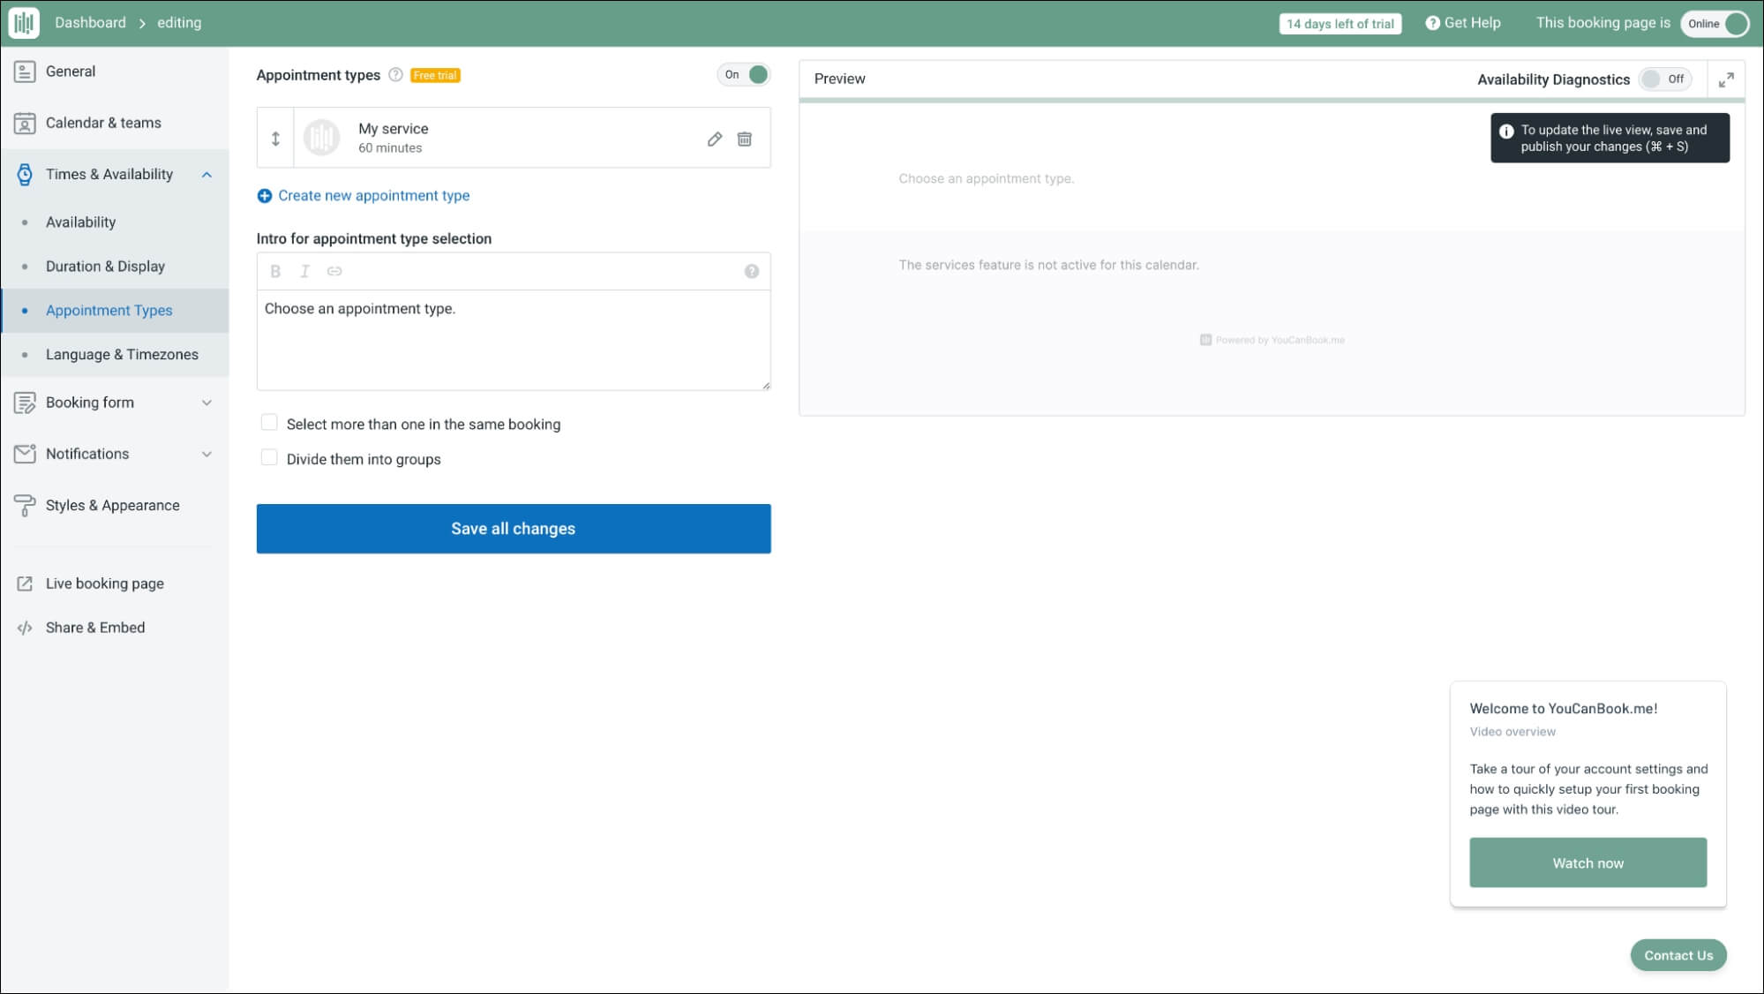This screenshot has width=1764, height=994.
Task: Collapse the Times & Availability section
Action: pos(206,175)
